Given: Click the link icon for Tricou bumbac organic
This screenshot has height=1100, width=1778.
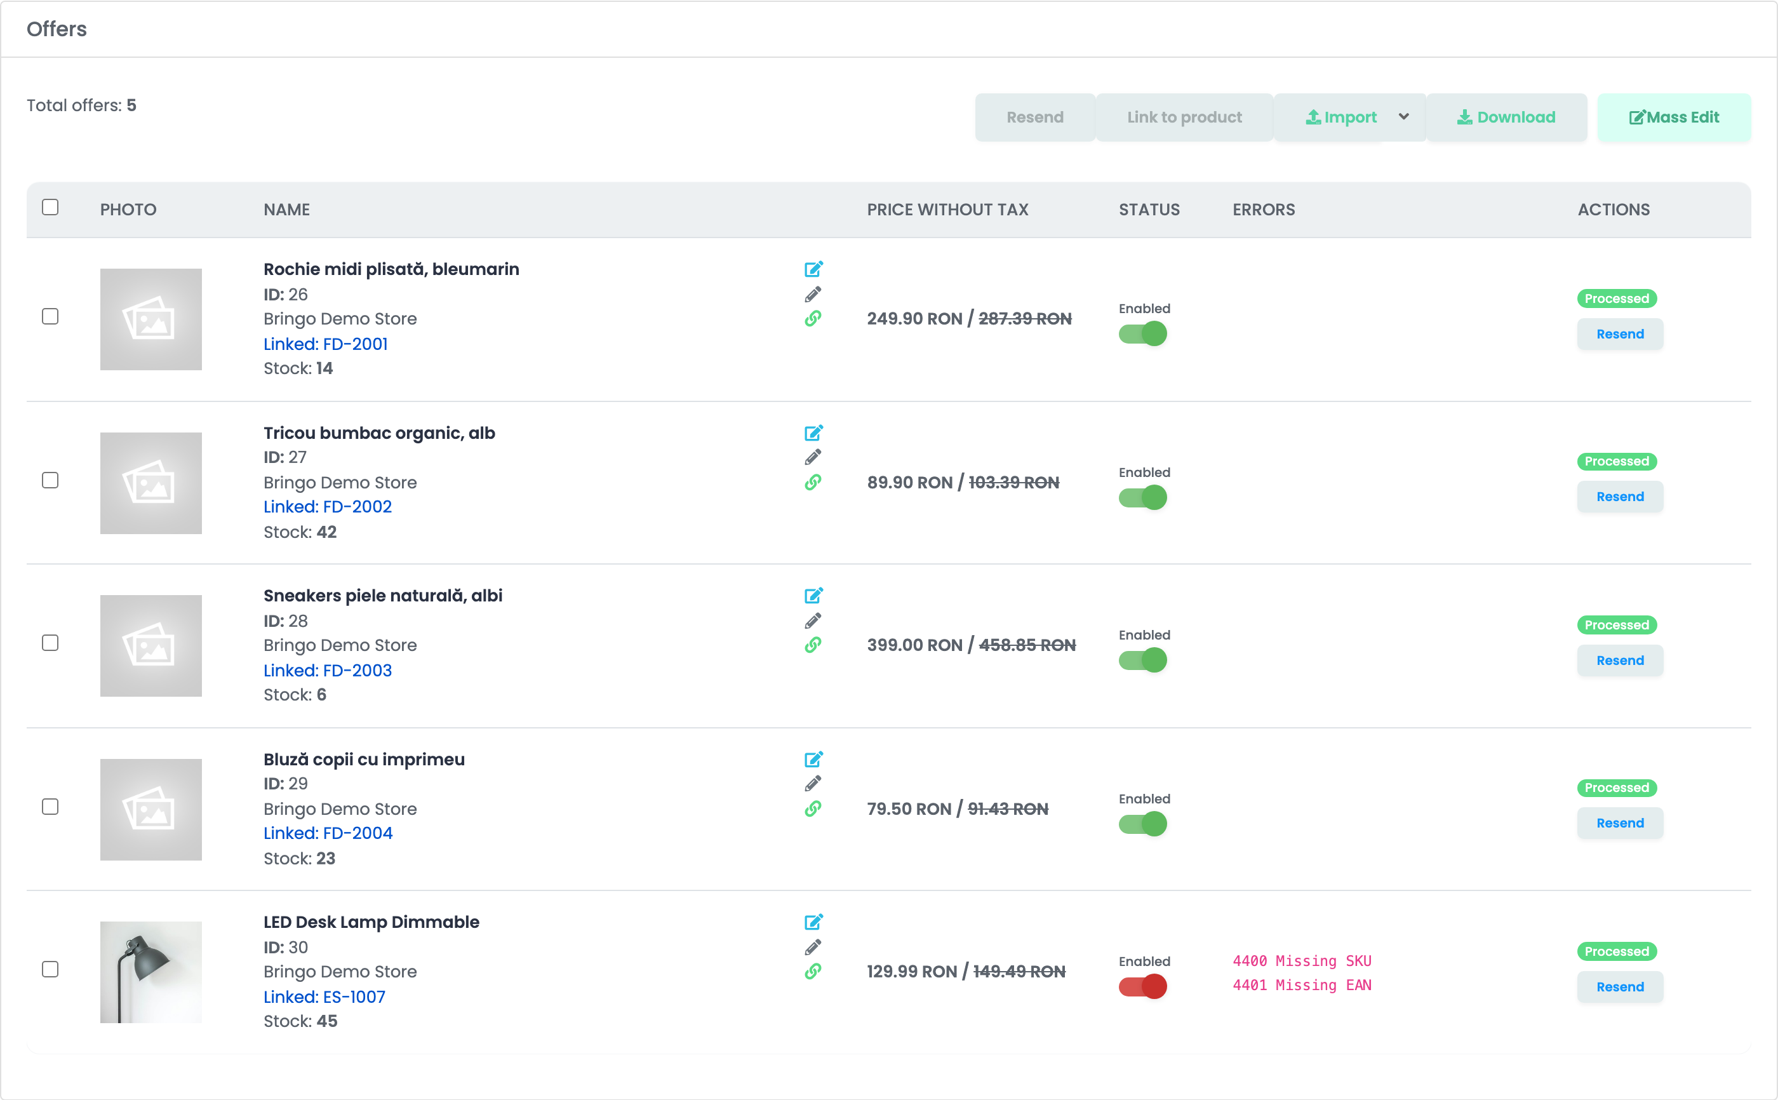Looking at the screenshot, I should click(x=813, y=482).
